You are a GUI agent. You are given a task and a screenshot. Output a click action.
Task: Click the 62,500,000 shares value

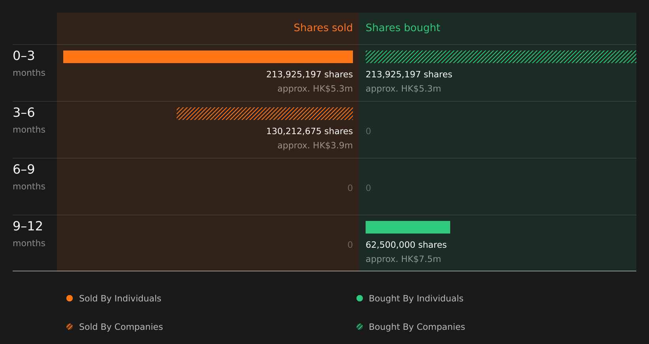(406, 245)
